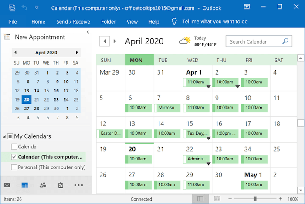Select the April 30 day cell
The height and width of the screenshot is (204, 305).
point(227,181)
